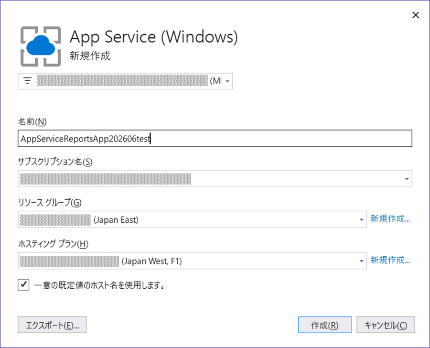Expand the リソース グループ dropdown (Japan East)
The width and height of the screenshot is (430, 348).
[x=362, y=219]
